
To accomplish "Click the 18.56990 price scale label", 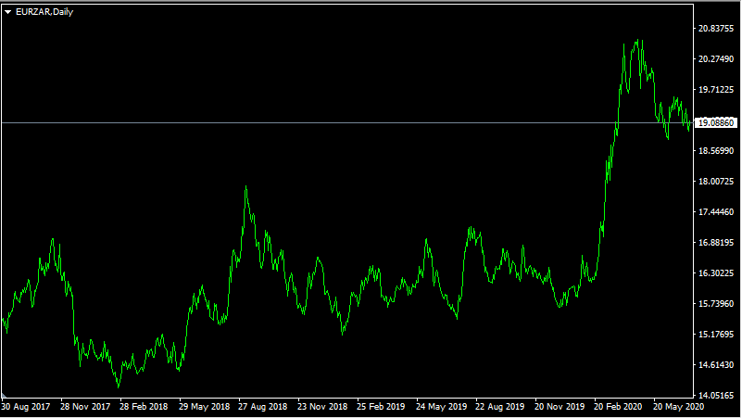I will point(716,151).
